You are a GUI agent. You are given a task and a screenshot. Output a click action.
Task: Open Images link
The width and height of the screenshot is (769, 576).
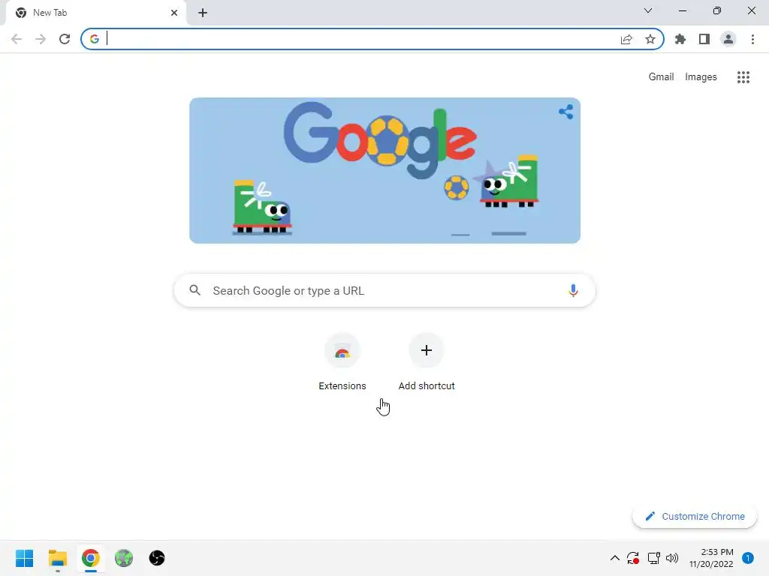click(x=701, y=77)
